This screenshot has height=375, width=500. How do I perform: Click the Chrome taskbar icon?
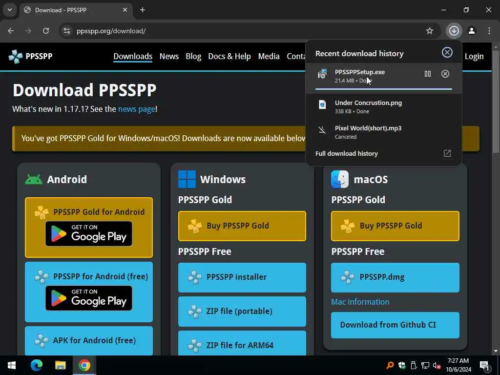click(84, 365)
